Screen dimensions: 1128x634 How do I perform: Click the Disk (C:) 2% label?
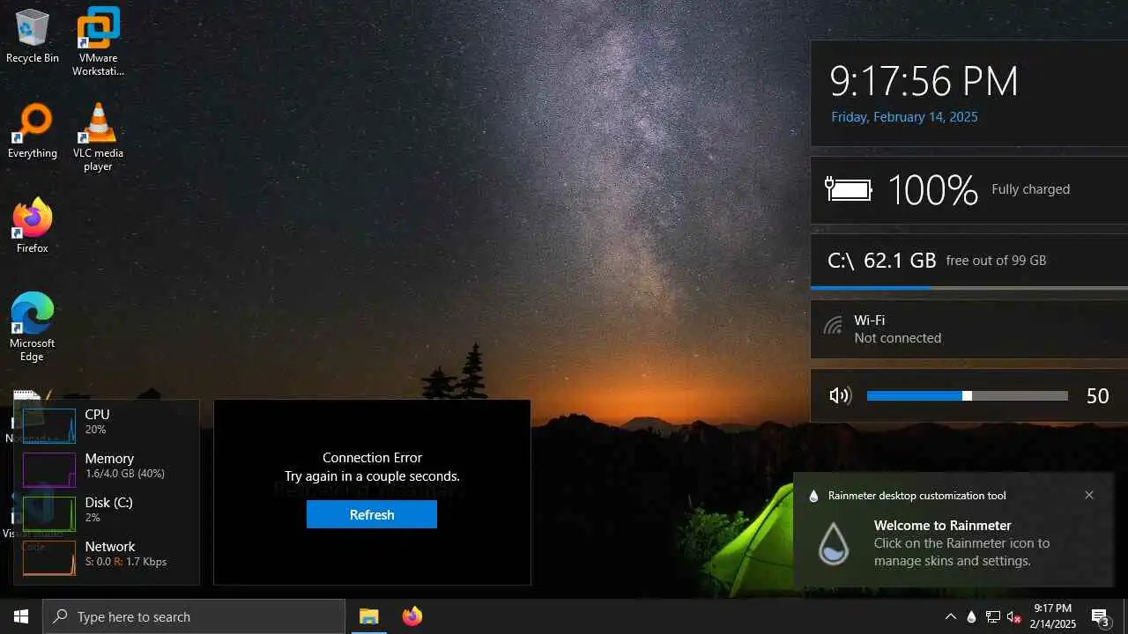pos(108,510)
